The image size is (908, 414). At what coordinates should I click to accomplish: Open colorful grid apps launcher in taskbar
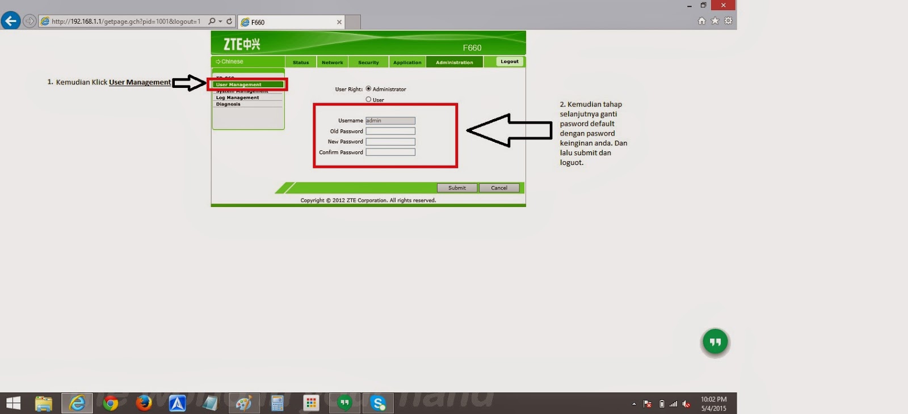point(311,403)
